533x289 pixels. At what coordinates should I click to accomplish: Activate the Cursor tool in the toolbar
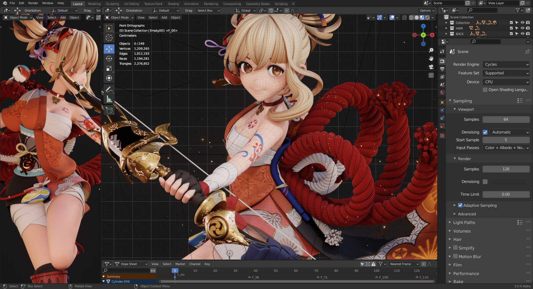click(x=109, y=38)
